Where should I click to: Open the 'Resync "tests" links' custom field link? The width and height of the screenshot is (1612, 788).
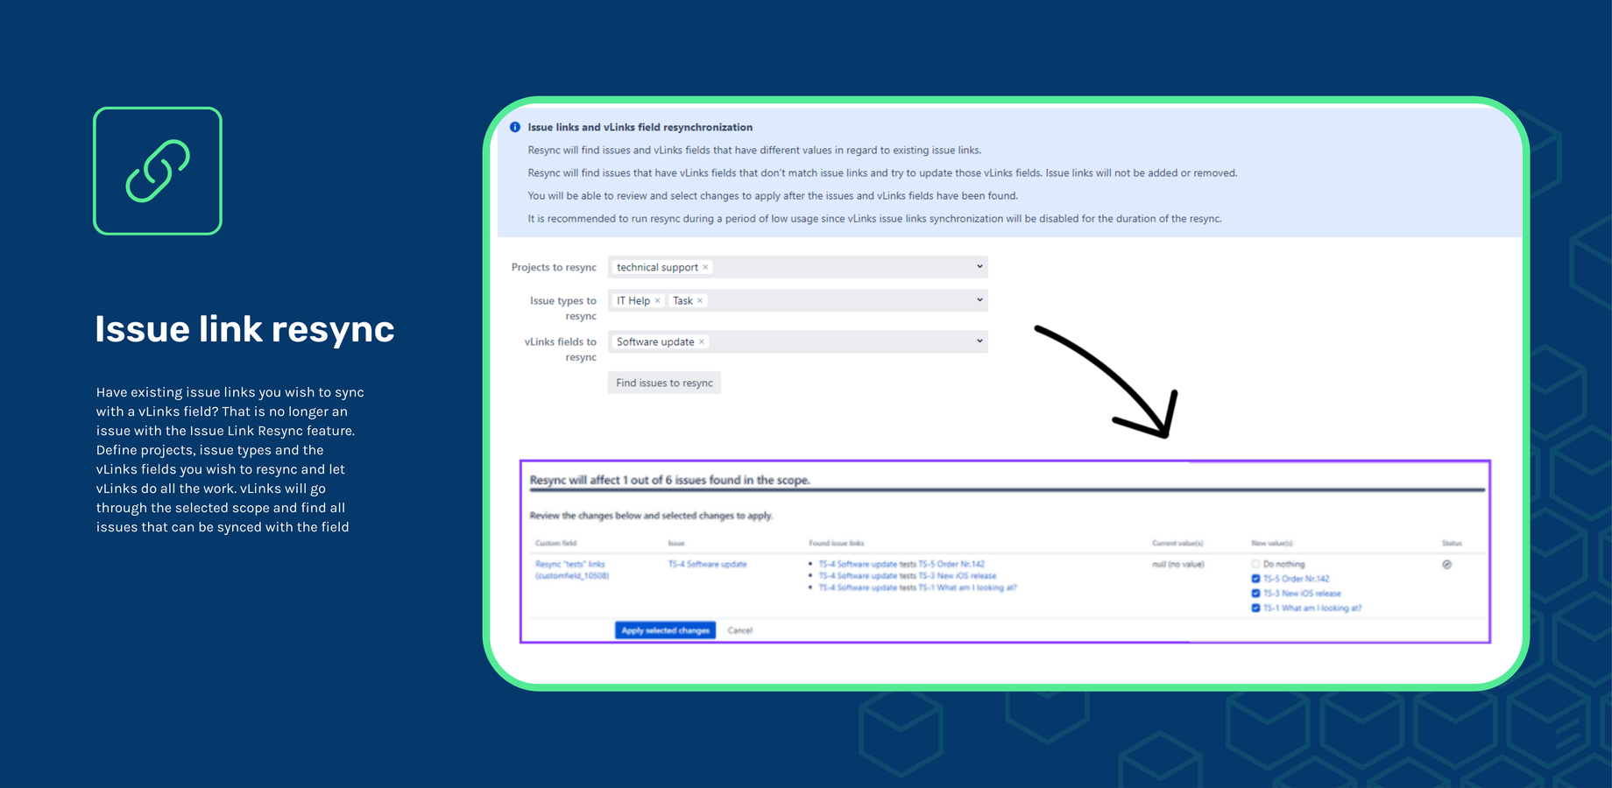tap(571, 570)
